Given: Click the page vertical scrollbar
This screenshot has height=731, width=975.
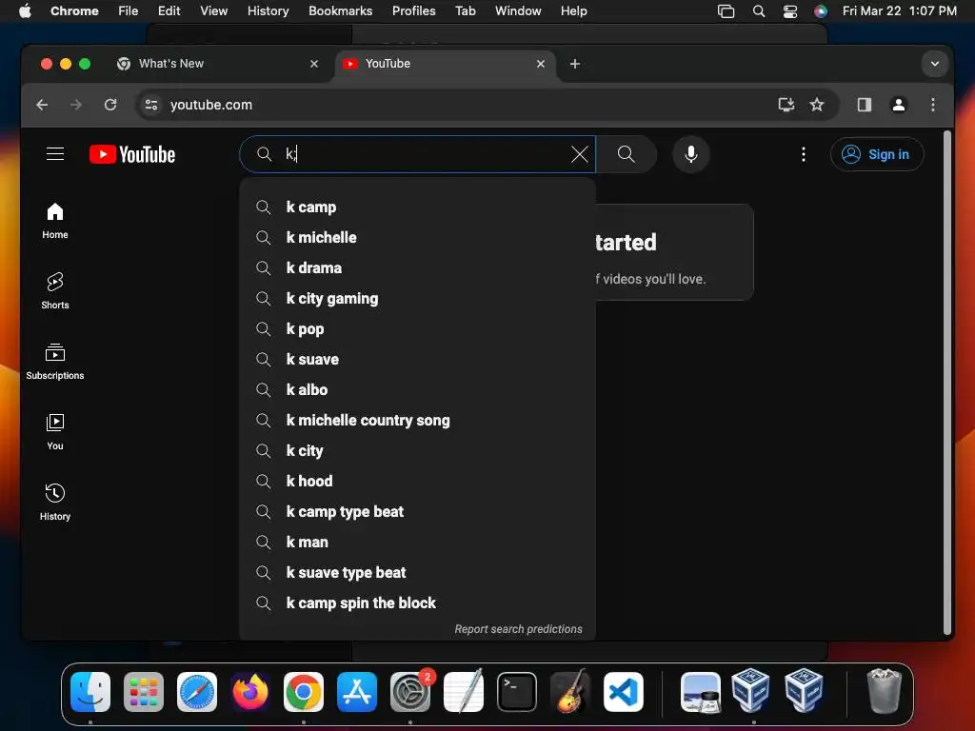Looking at the screenshot, I should (947, 382).
